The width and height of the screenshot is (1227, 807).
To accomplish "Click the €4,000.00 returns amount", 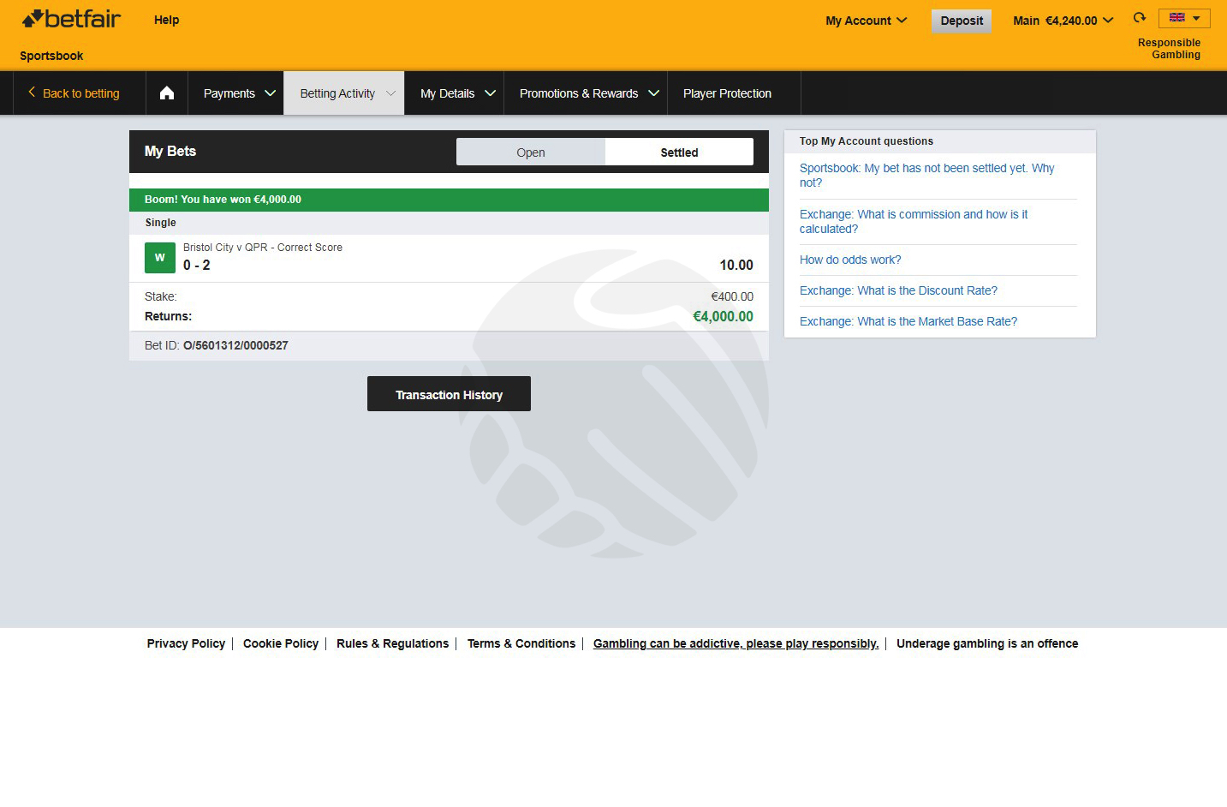I will click(723, 316).
